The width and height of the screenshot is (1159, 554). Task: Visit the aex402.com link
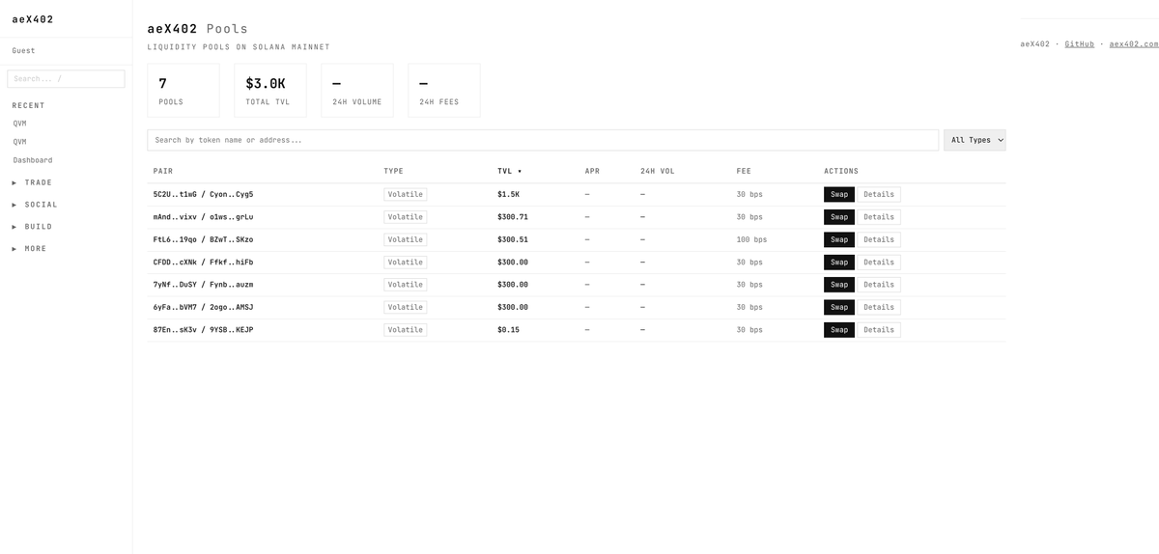click(x=1134, y=44)
